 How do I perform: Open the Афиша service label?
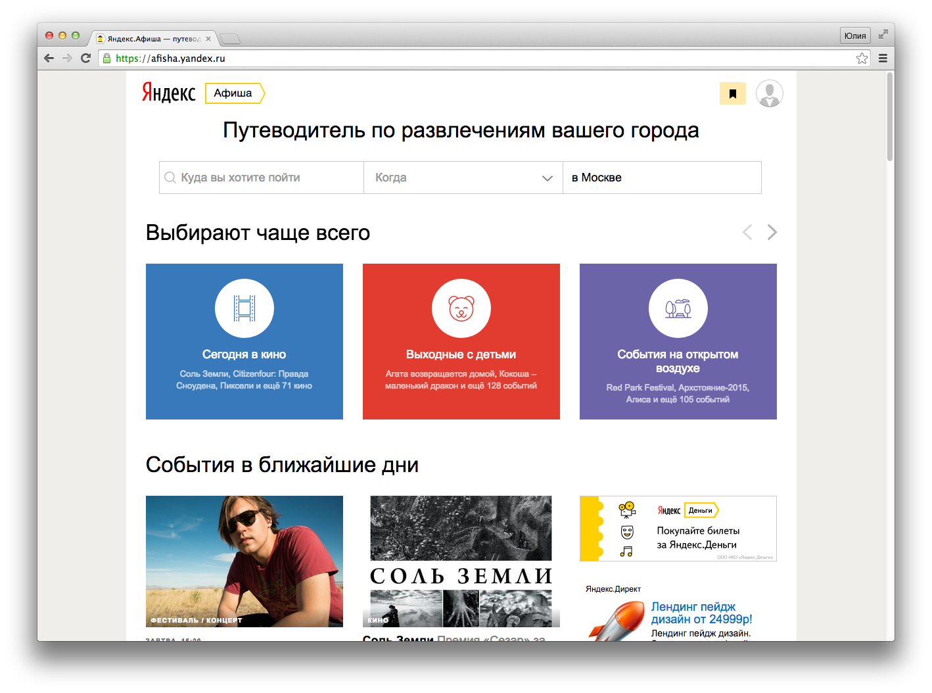click(x=235, y=93)
